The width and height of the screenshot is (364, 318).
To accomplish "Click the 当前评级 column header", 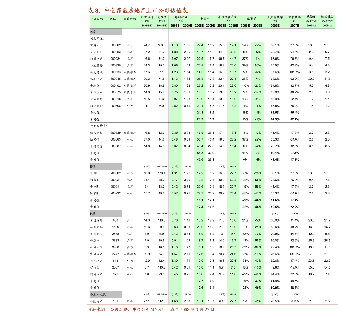I will (130, 19).
